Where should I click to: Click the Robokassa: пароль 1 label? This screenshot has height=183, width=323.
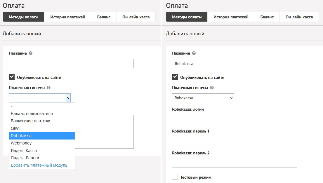[191, 131]
